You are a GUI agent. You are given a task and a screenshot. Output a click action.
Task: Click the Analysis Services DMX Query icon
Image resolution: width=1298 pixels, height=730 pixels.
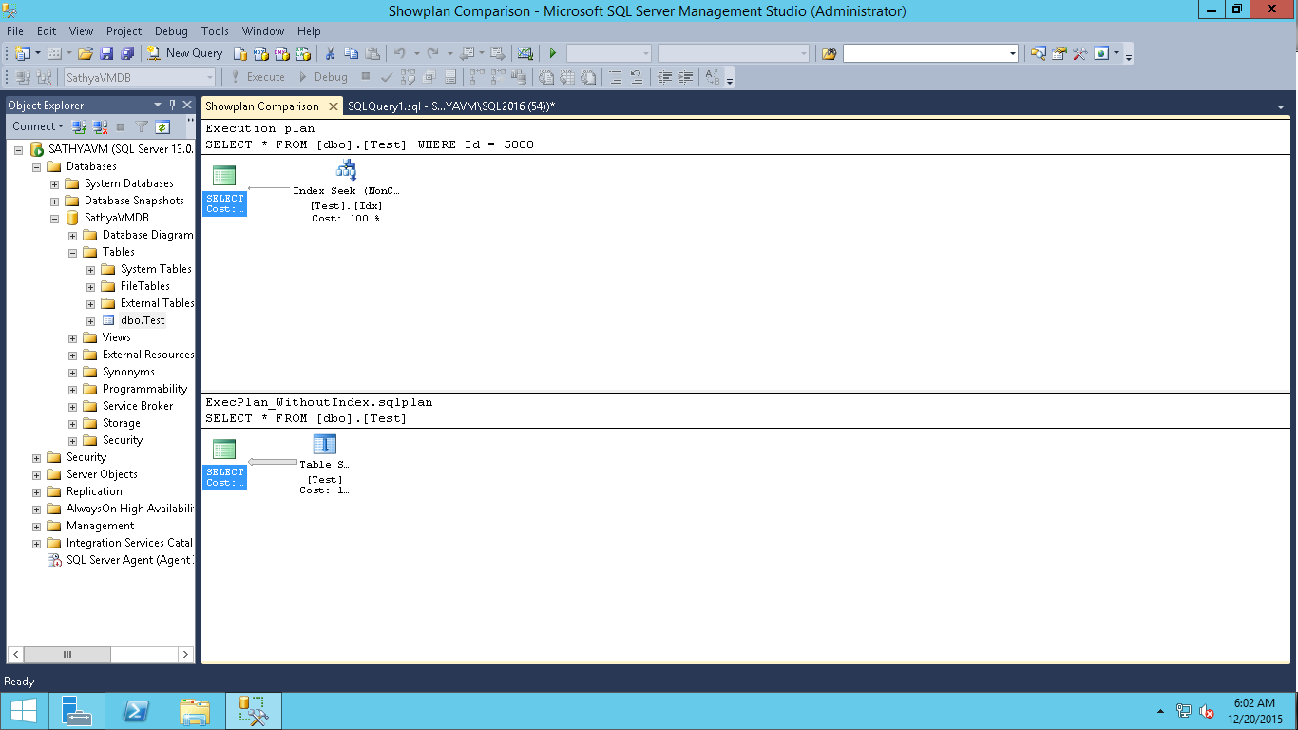(282, 53)
